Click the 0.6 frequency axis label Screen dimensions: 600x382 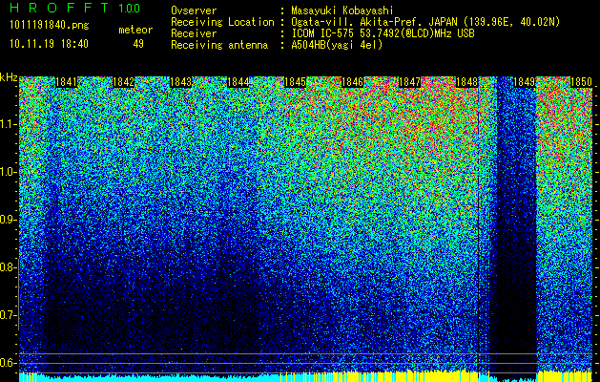click(9, 363)
